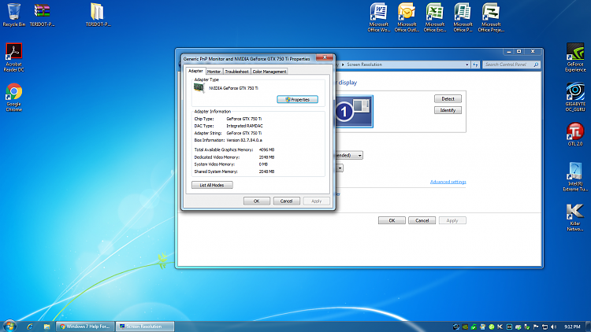The width and height of the screenshot is (591, 332).
Task: Click the NVIDIA GeForce GTX 750 Ti adapter icon
Action: 199,88
